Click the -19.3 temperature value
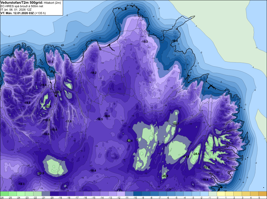Screen dimensions: 267x199 (21, 184)
